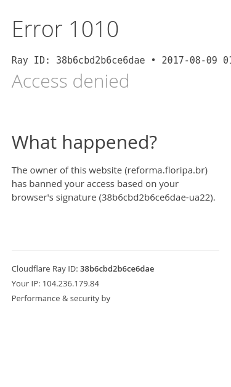
Task: Click the 'Cloudflare Ray ID:' footer label
Action: pyautogui.click(x=45, y=268)
